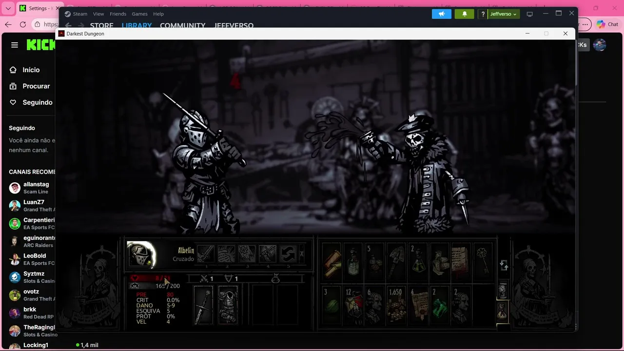Click the blue Steam announcements megaphone button
The width and height of the screenshot is (624, 351).
pyautogui.click(x=442, y=14)
